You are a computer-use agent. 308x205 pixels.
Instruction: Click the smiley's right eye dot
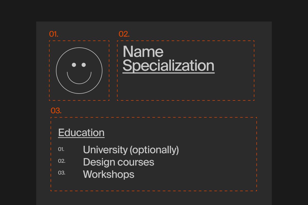pyautogui.click(x=84, y=65)
